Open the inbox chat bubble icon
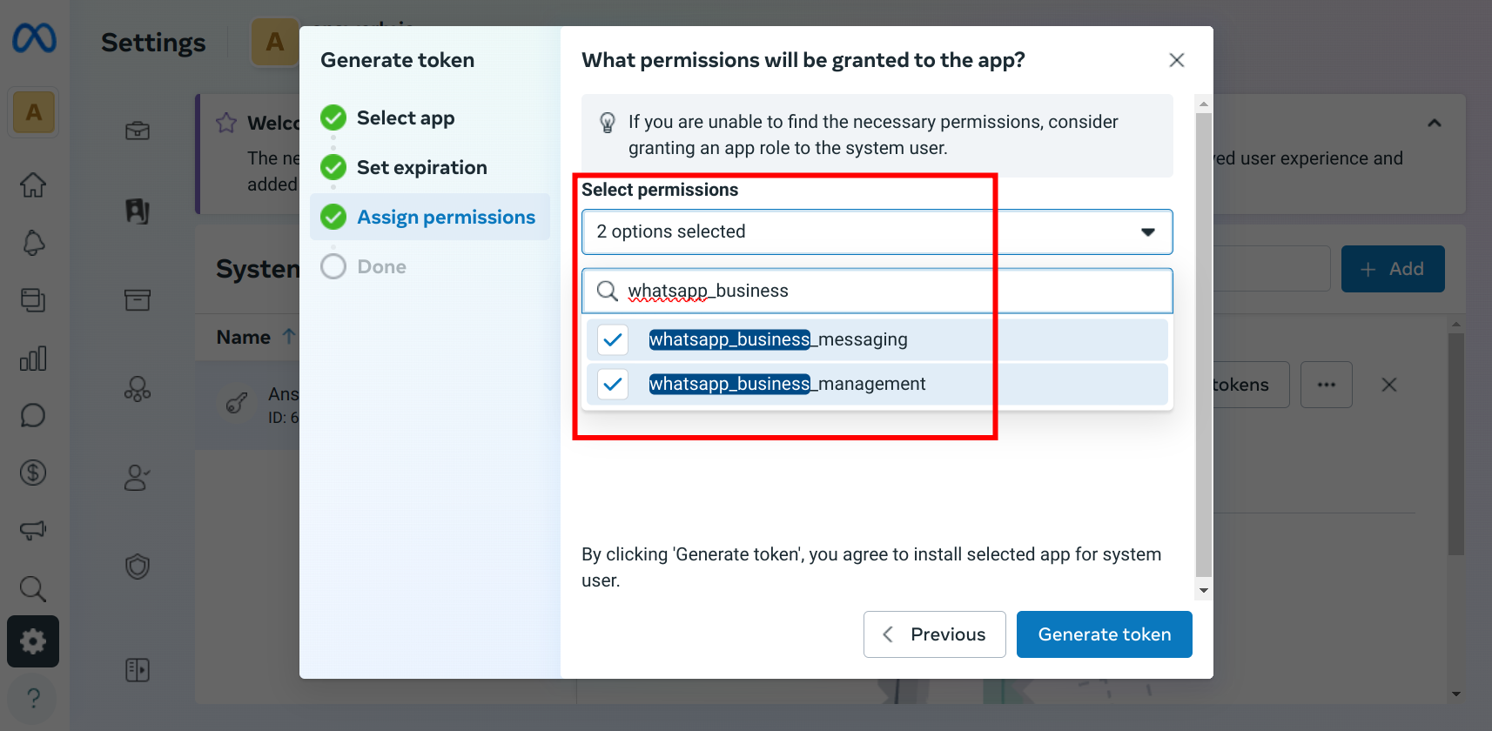The height and width of the screenshot is (731, 1492). click(x=33, y=415)
